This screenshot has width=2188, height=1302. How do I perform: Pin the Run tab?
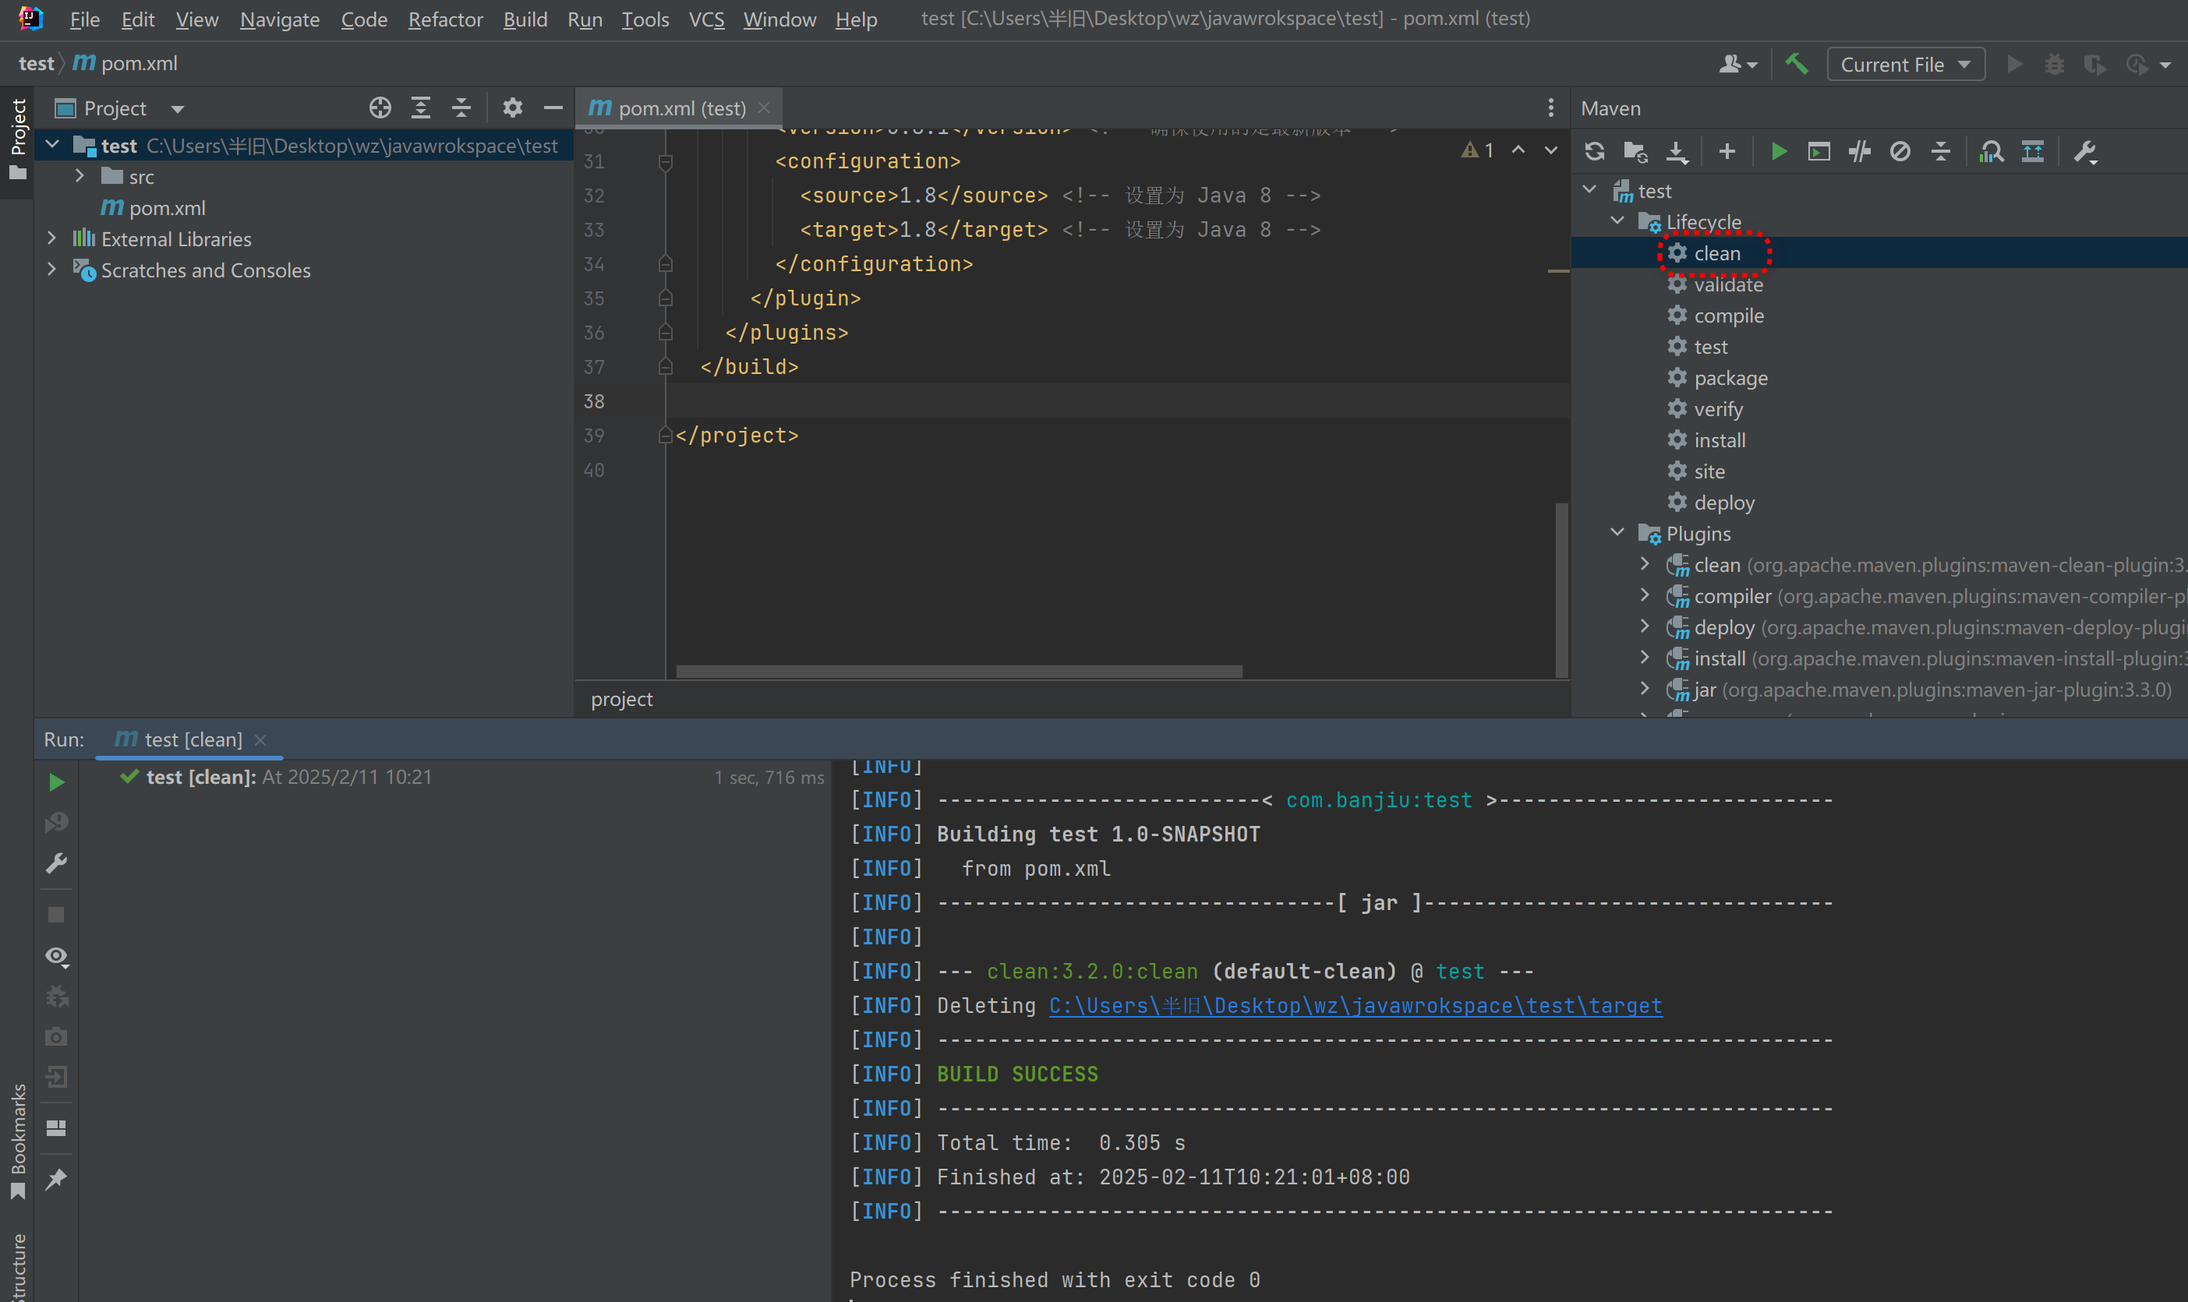[x=56, y=1179]
